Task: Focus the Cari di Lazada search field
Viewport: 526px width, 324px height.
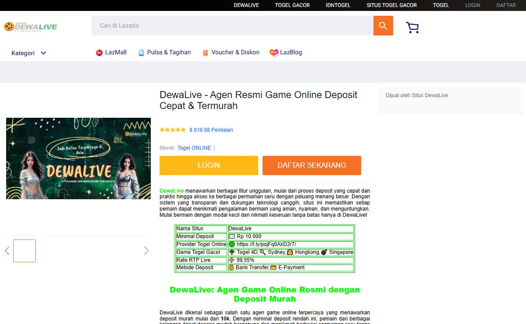Action: 232,25
